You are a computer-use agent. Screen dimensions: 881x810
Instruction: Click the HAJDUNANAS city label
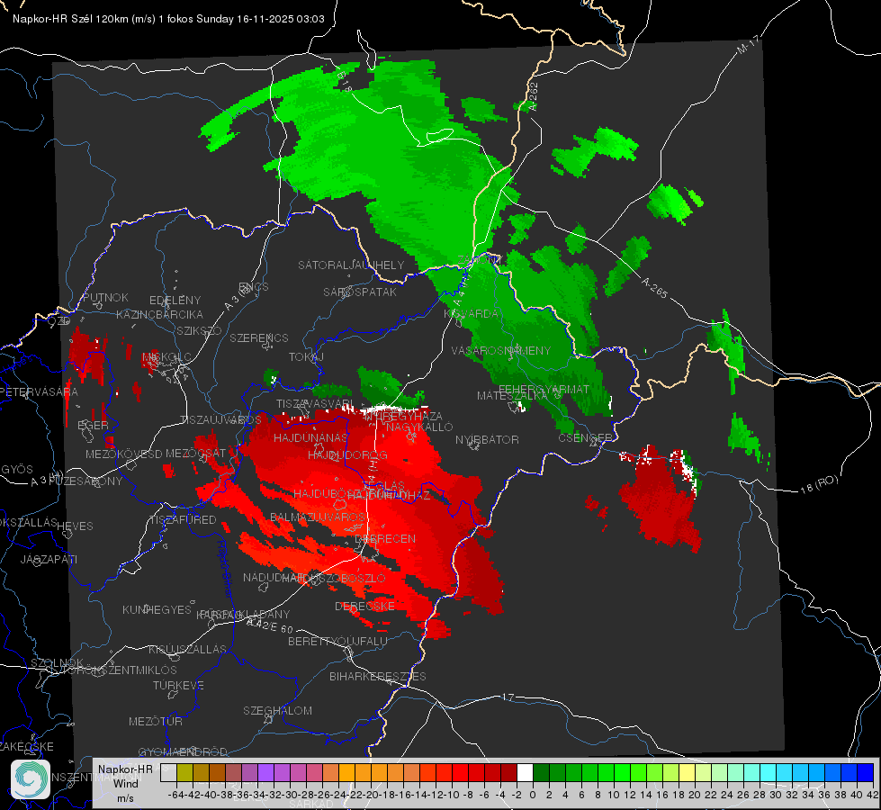tap(310, 437)
